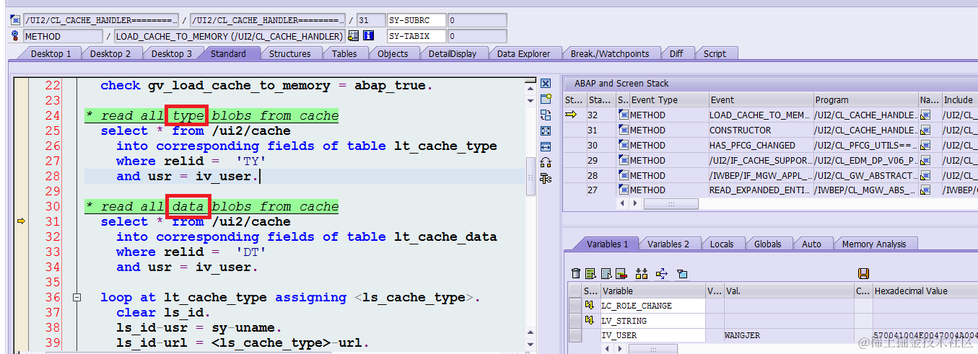Open the Tables tab
Image resolution: width=978 pixels, height=354 pixels.
tap(344, 53)
